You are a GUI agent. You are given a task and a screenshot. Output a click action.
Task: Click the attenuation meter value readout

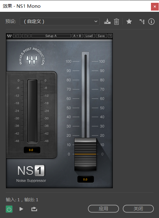tap(32, 150)
